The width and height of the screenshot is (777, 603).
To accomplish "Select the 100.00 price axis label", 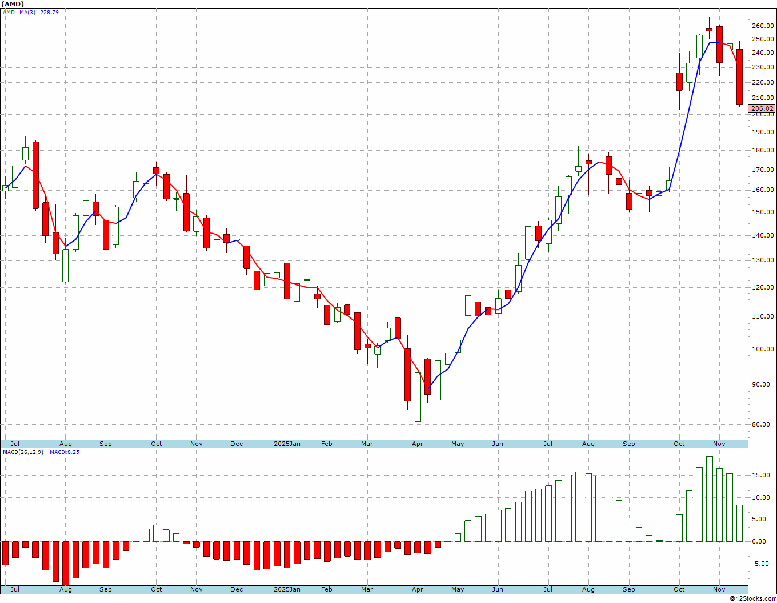I will point(763,349).
